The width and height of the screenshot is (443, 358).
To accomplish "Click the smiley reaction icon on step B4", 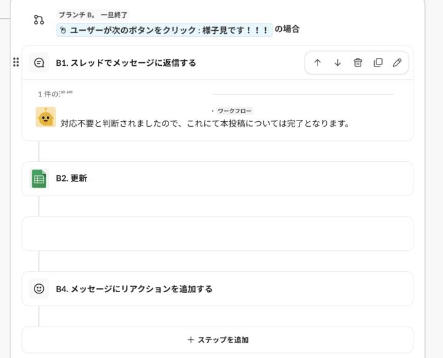I will click(39, 288).
